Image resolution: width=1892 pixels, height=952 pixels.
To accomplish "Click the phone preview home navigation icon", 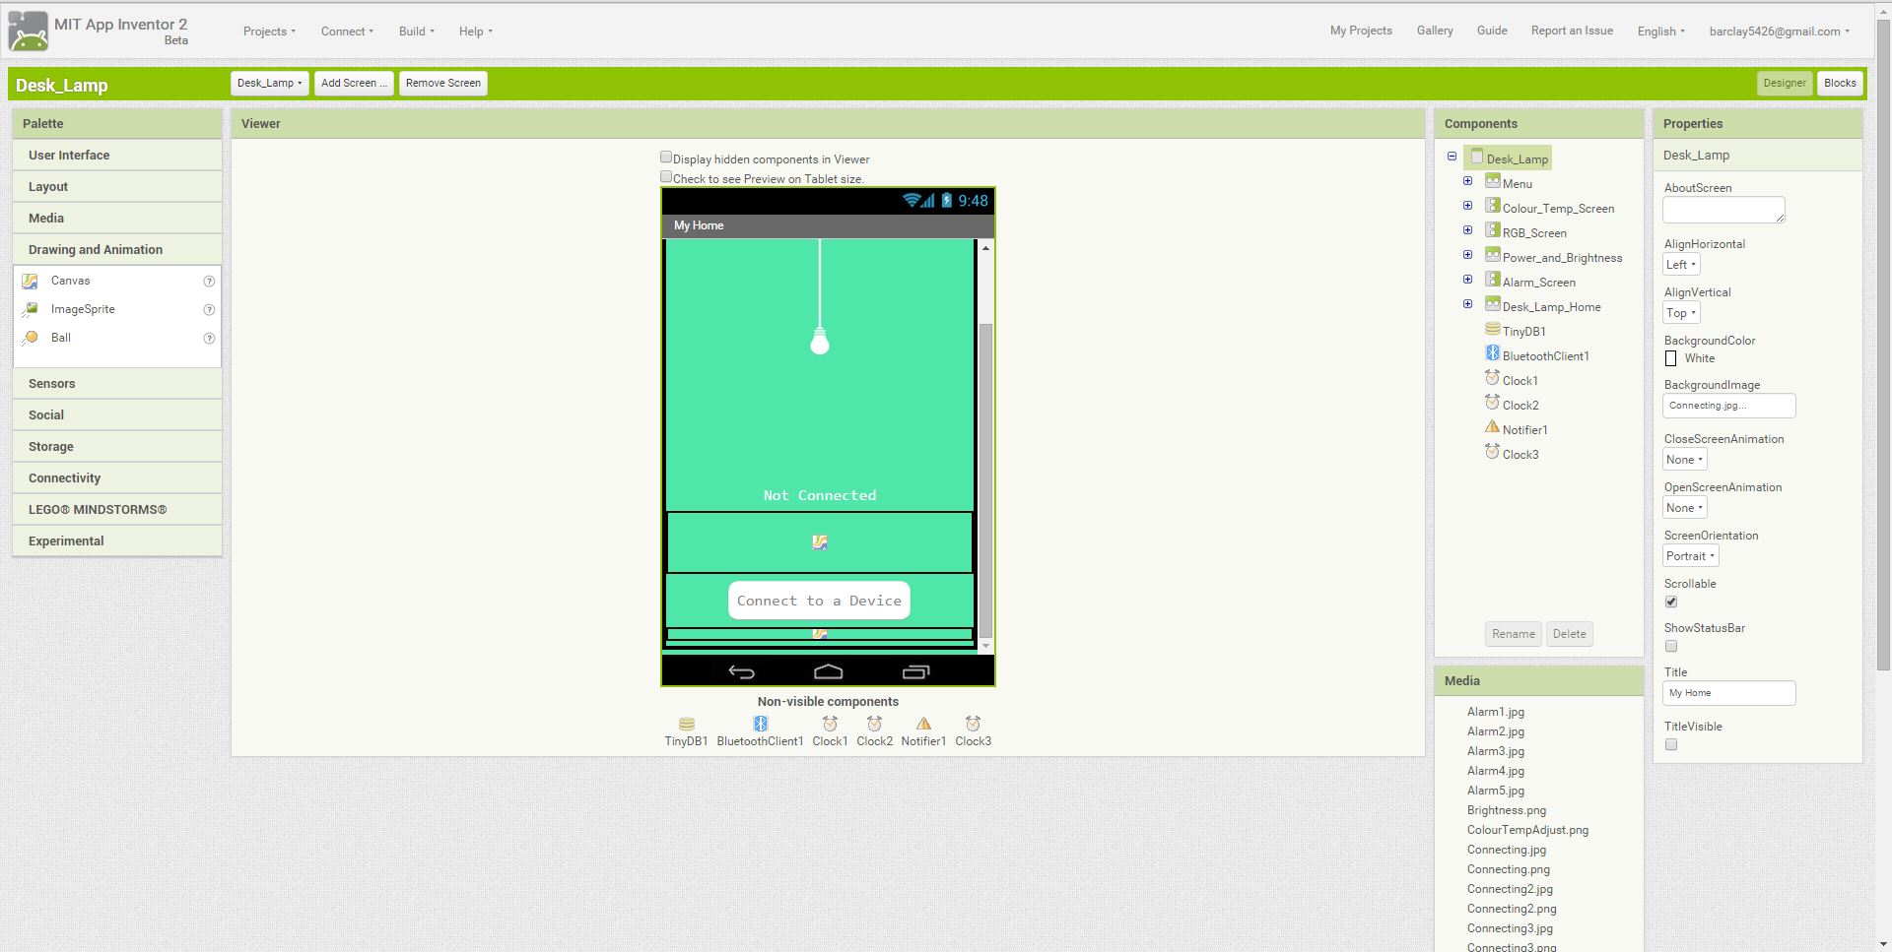I will 828,671.
